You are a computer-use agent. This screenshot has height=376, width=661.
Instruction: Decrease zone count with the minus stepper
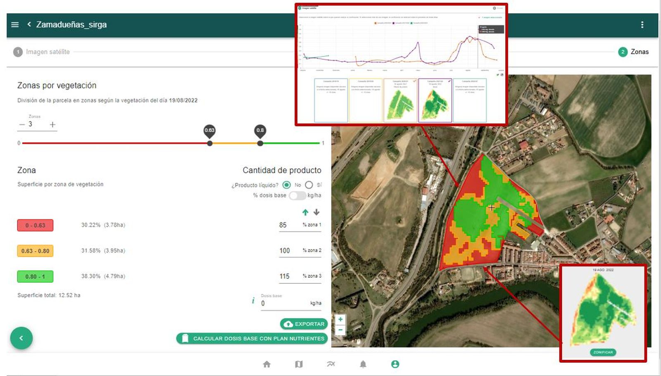point(21,124)
